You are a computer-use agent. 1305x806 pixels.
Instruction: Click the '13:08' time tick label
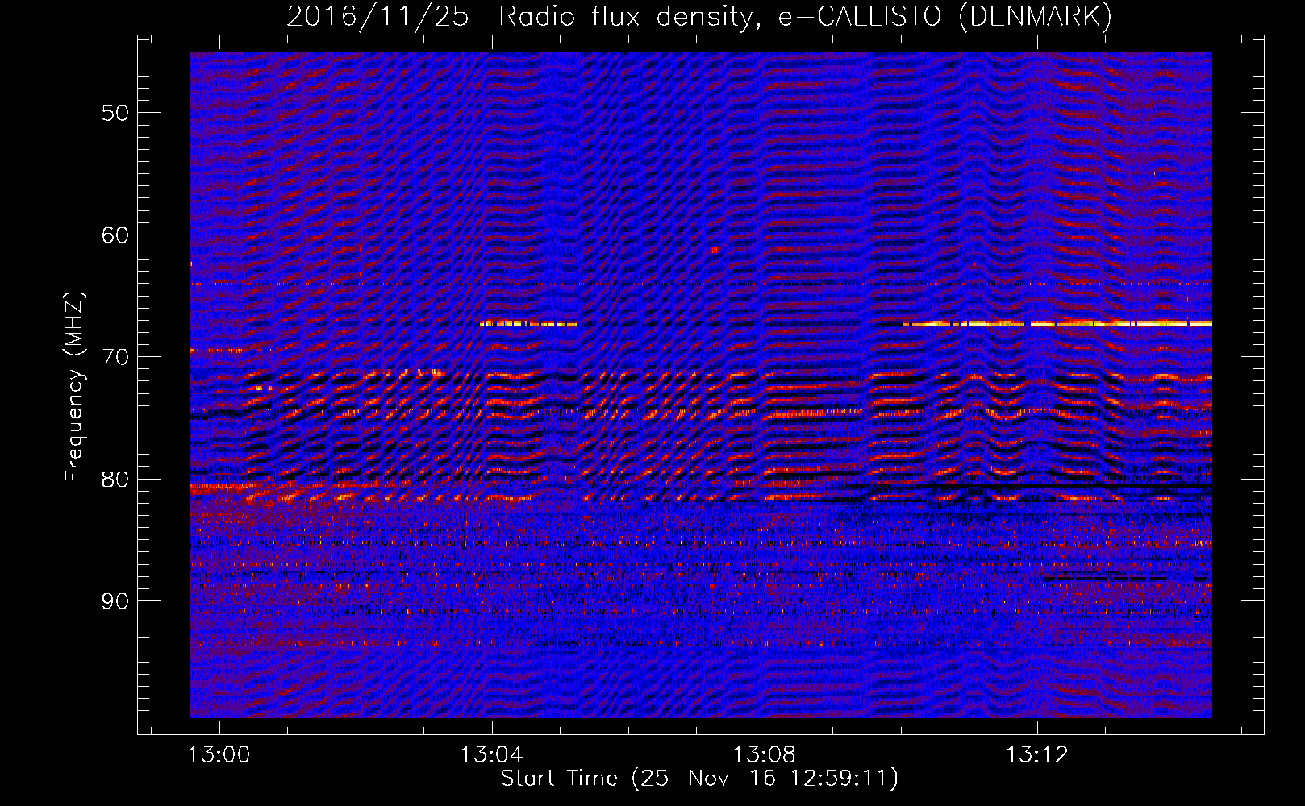765,755
